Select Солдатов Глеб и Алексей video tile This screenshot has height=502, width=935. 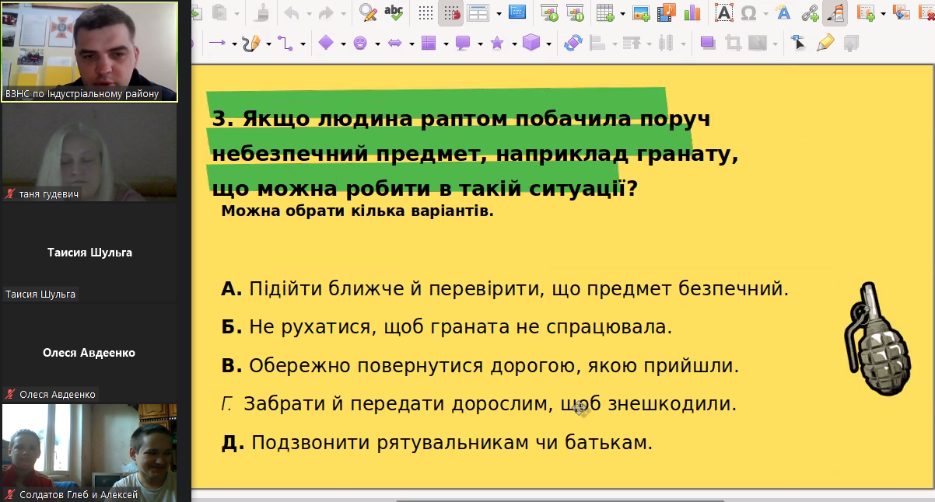coord(89,452)
